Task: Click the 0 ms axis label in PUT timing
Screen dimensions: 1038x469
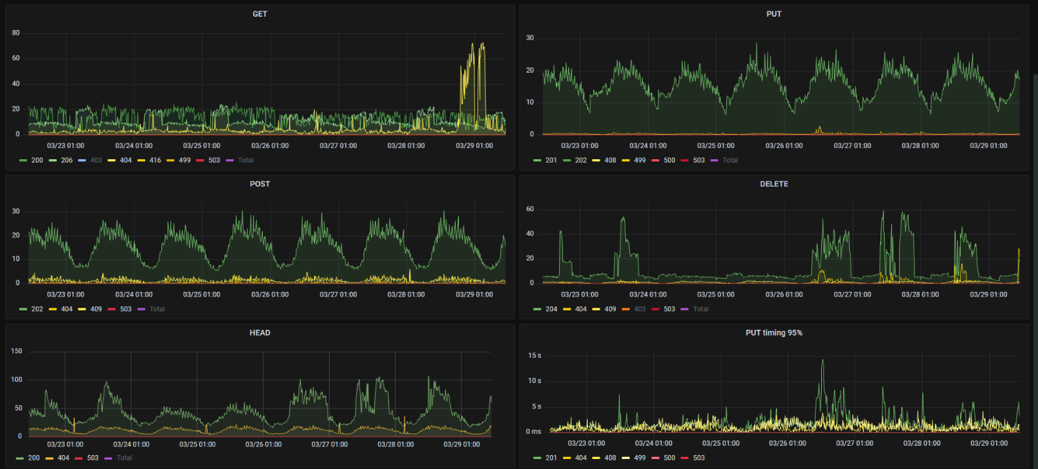Action: pos(533,431)
